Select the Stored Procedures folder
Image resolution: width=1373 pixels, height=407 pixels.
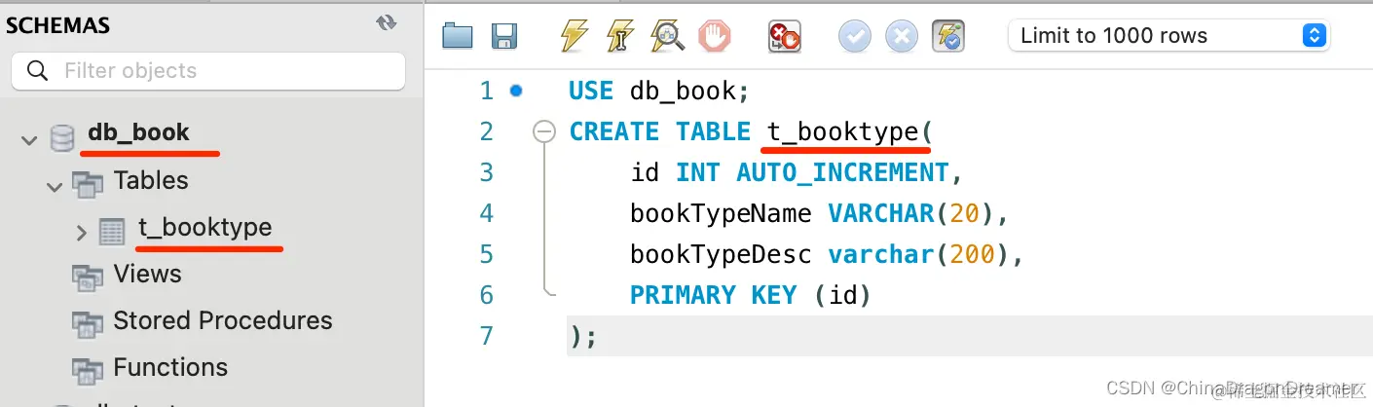(x=223, y=320)
